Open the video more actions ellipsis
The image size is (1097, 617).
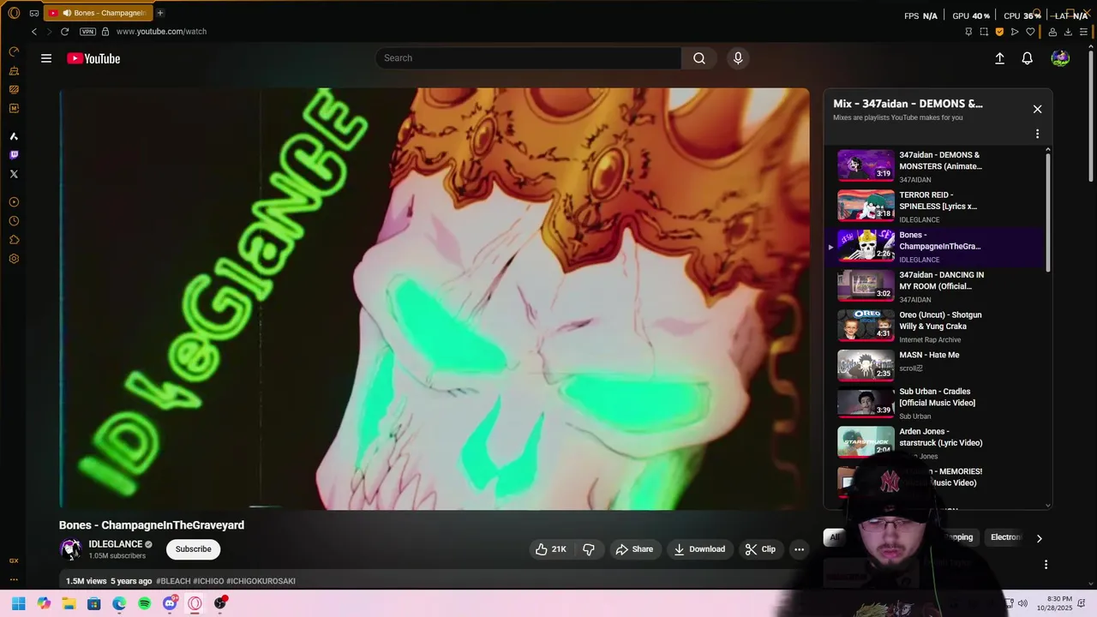pyautogui.click(x=799, y=549)
